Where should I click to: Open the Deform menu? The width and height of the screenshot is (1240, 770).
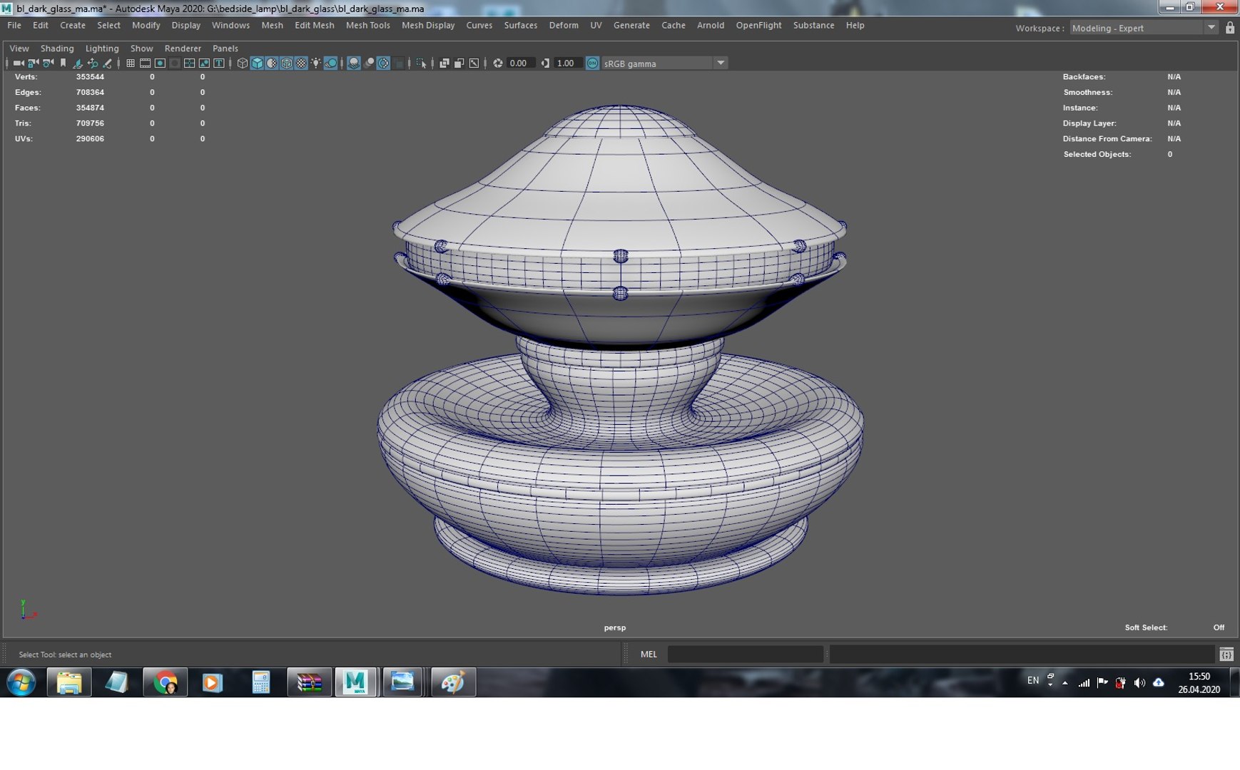point(564,25)
